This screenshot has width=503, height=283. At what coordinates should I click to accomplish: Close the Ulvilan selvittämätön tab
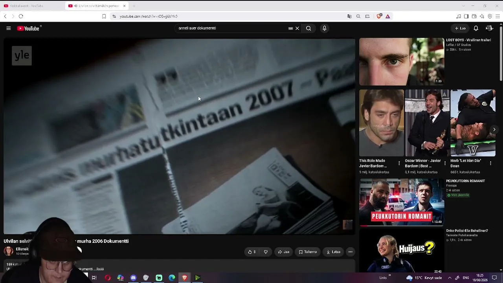point(124,6)
